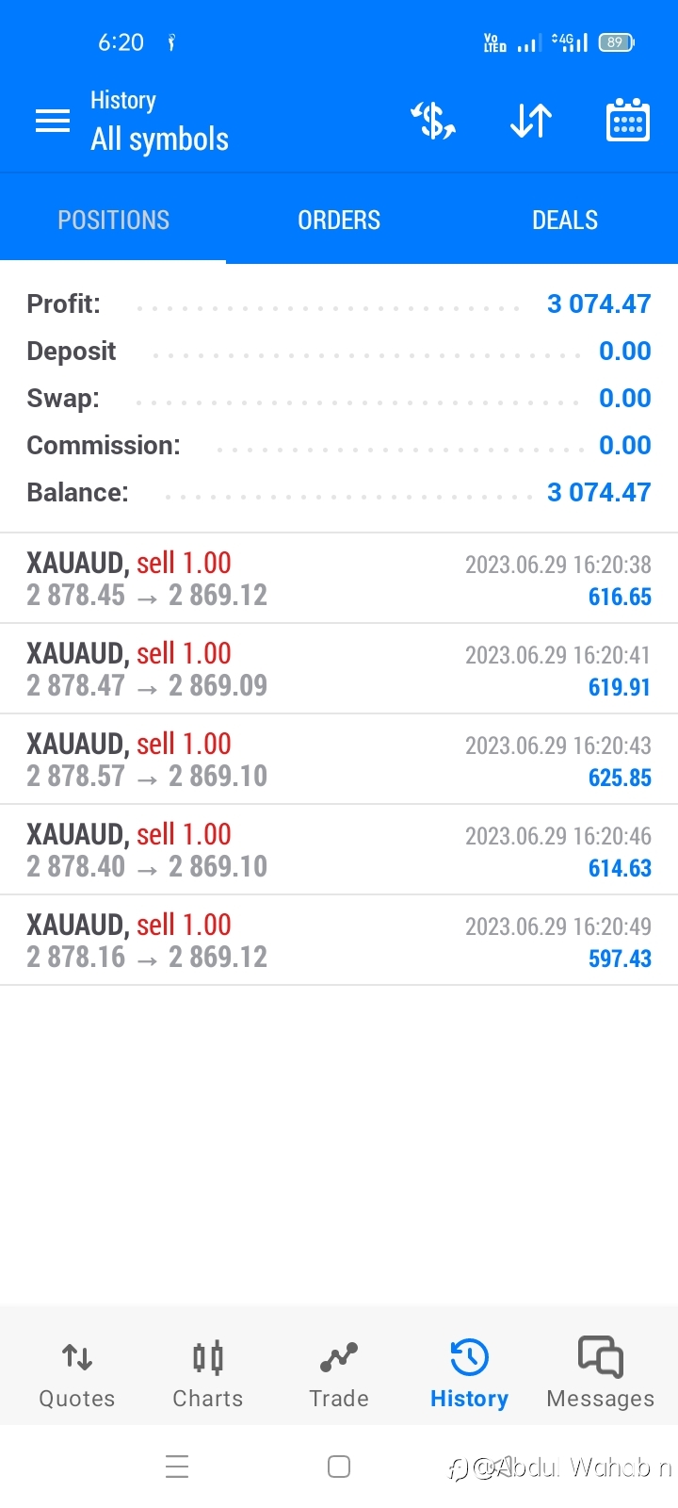This screenshot has height=1508, width=678.
Task: Open the hamburger menu
Action: pyautogui.click(x=53, y=121)
